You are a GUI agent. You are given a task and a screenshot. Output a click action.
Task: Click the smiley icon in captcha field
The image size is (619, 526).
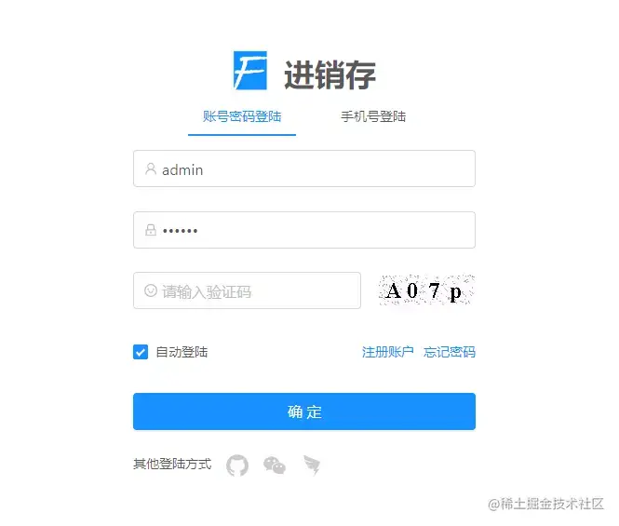[x=151, y=290]
